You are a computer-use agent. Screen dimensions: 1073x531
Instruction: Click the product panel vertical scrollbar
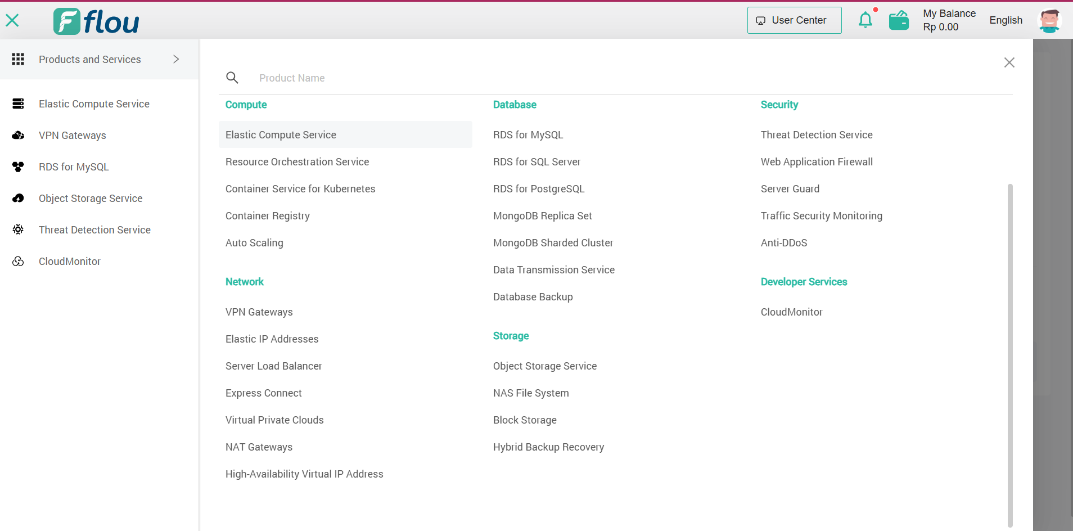[1010, 354]
